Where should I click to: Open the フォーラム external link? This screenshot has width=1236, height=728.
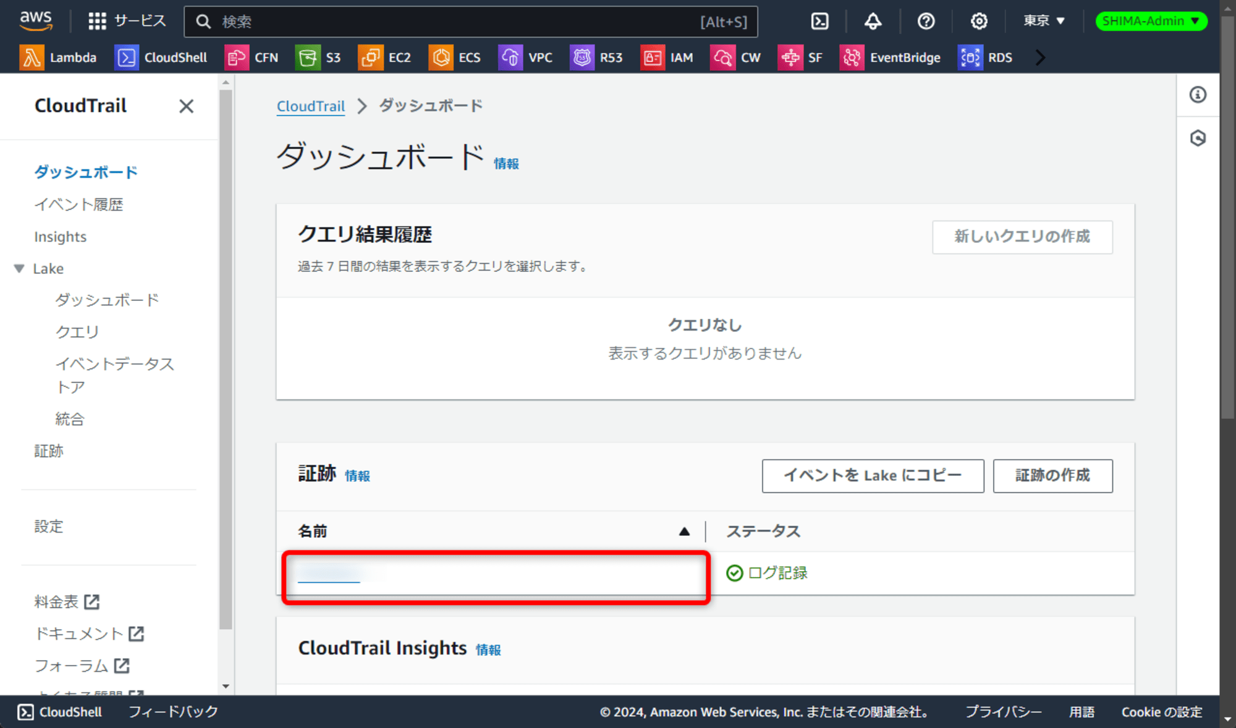coord(82,666)
